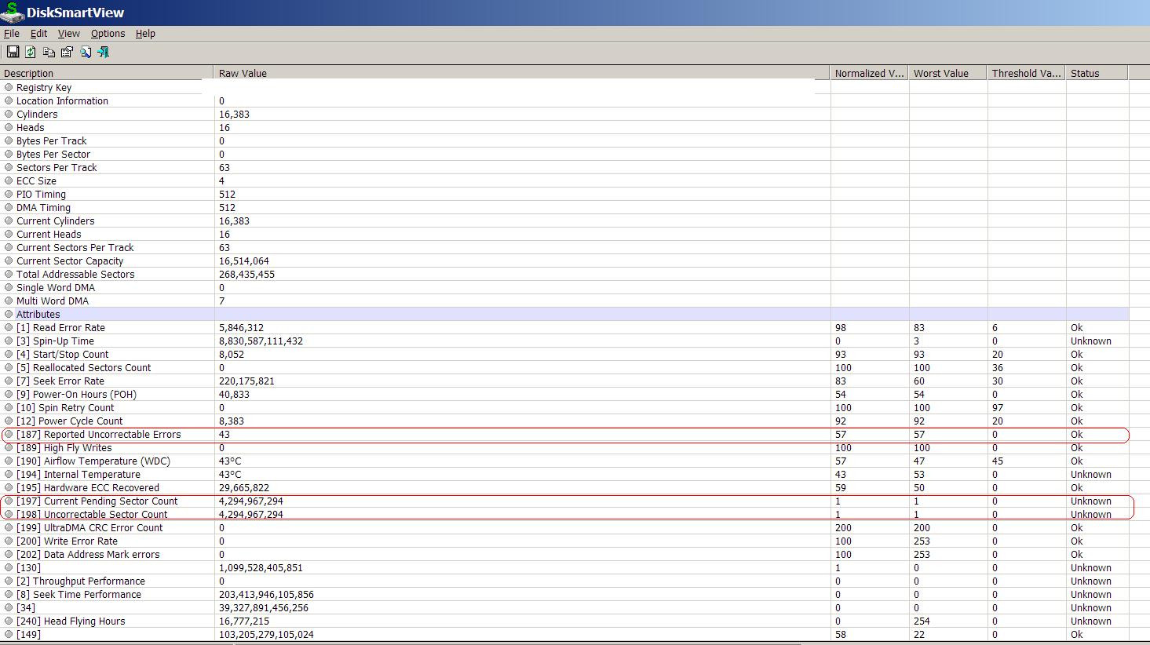Sort by the Description column header

pos(107,73)
